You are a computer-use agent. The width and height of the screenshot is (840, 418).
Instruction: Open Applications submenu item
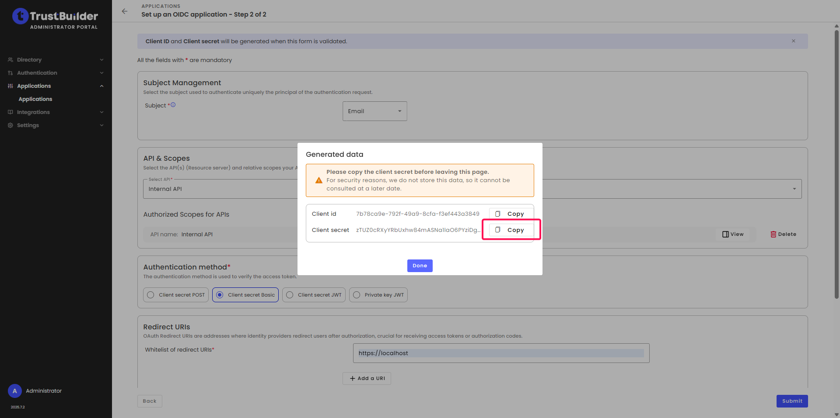pyautogui.click(x=35, y=99)
